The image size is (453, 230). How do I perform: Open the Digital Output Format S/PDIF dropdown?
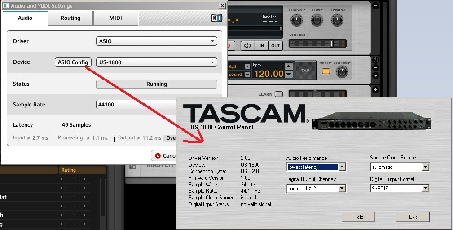pos(400,189)
